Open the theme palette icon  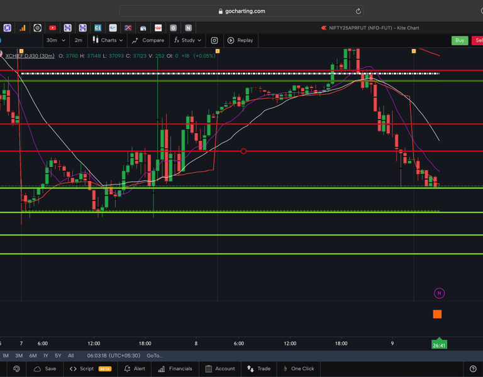pyautogui.click(x=16, y=369)
